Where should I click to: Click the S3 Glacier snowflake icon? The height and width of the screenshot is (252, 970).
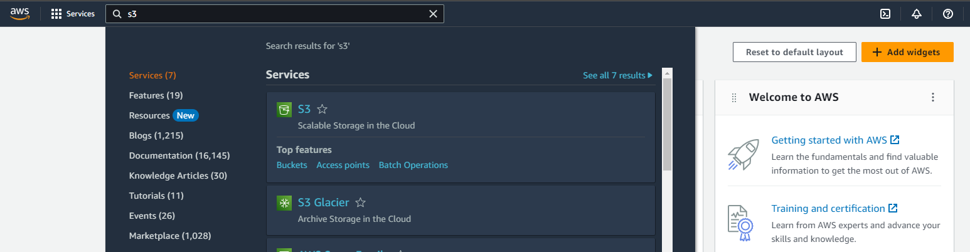284,202
